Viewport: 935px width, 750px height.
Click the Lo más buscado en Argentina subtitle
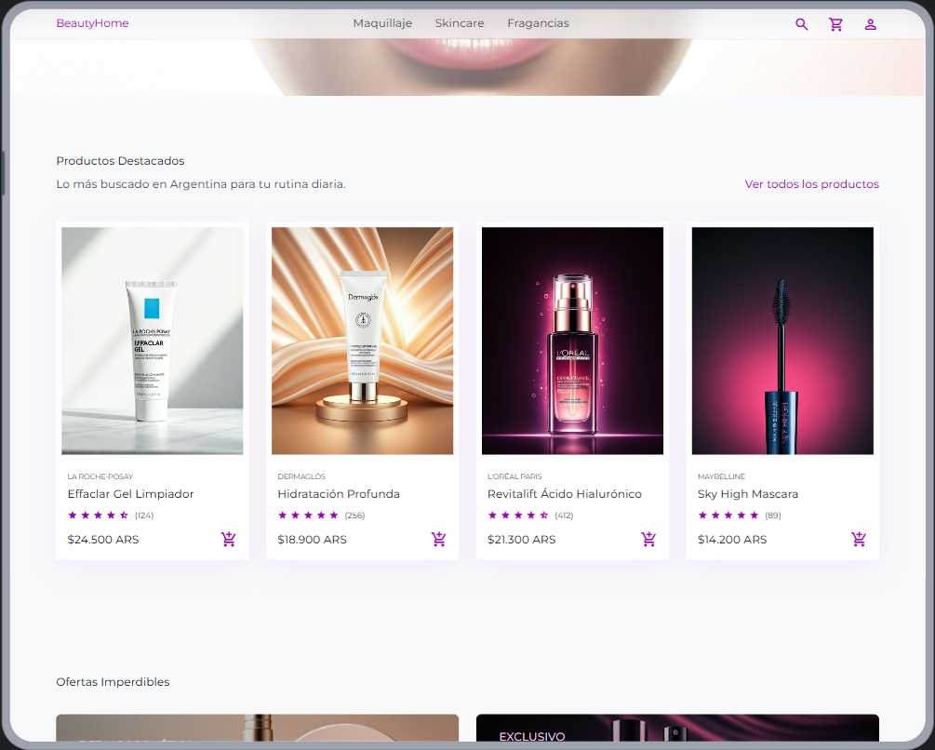[201, 184]
